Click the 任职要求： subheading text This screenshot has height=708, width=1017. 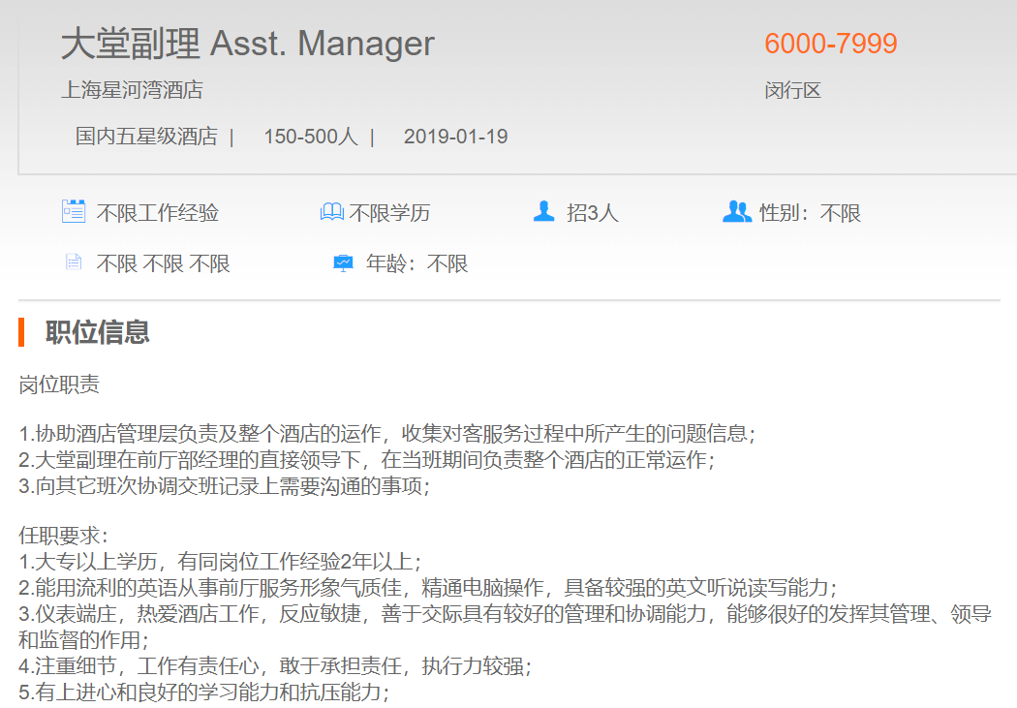[x=64, y=536]
